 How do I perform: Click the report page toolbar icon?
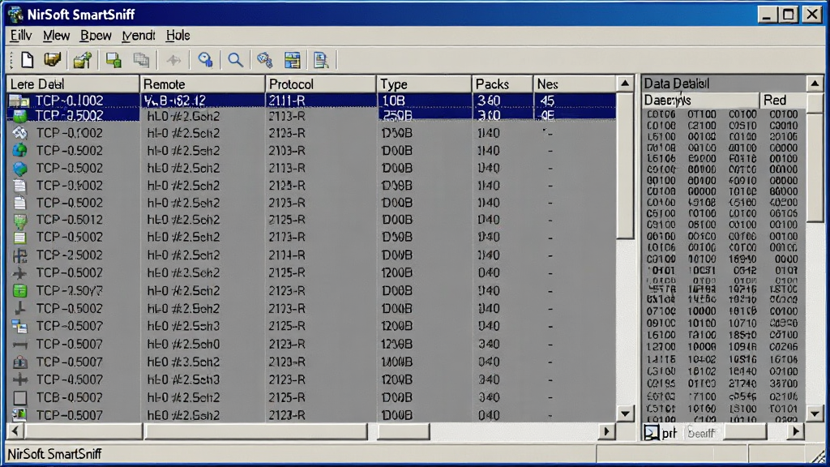321,60
